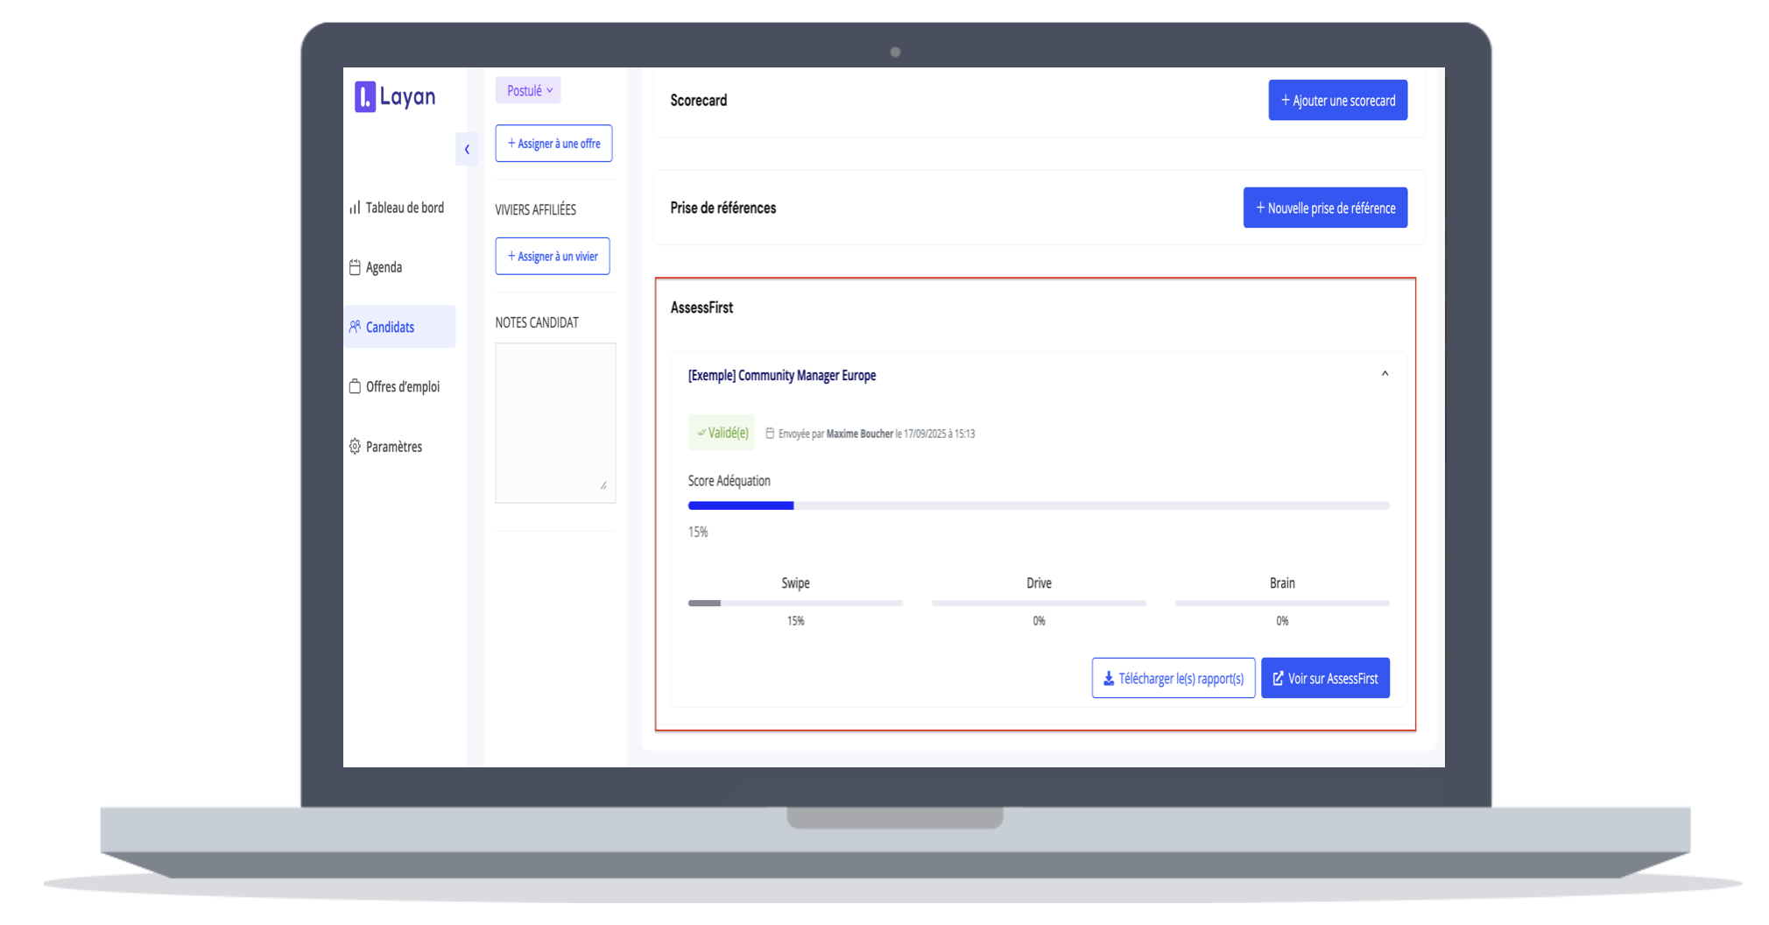
Task: Click the notes textarea resize handle
Action: [603, 485]
